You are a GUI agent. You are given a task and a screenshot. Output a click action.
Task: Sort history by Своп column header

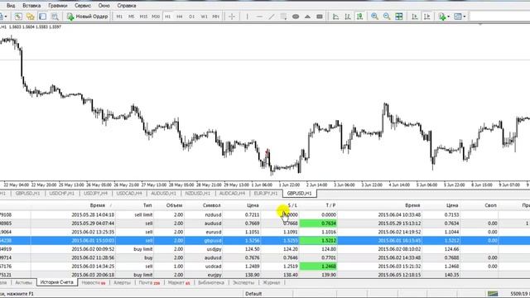coord(490,205)
